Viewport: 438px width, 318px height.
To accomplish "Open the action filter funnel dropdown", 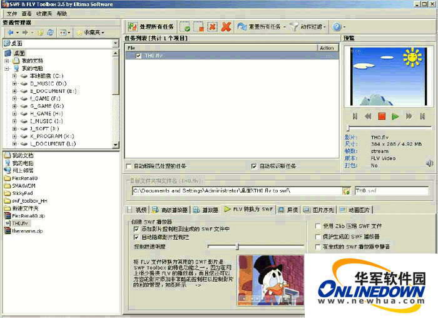I will tap(308, 27).
